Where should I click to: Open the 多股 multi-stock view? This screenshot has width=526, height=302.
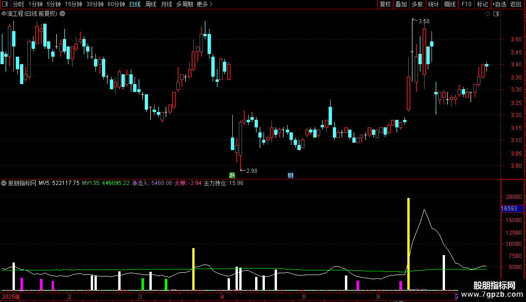[x=417, y=4]
